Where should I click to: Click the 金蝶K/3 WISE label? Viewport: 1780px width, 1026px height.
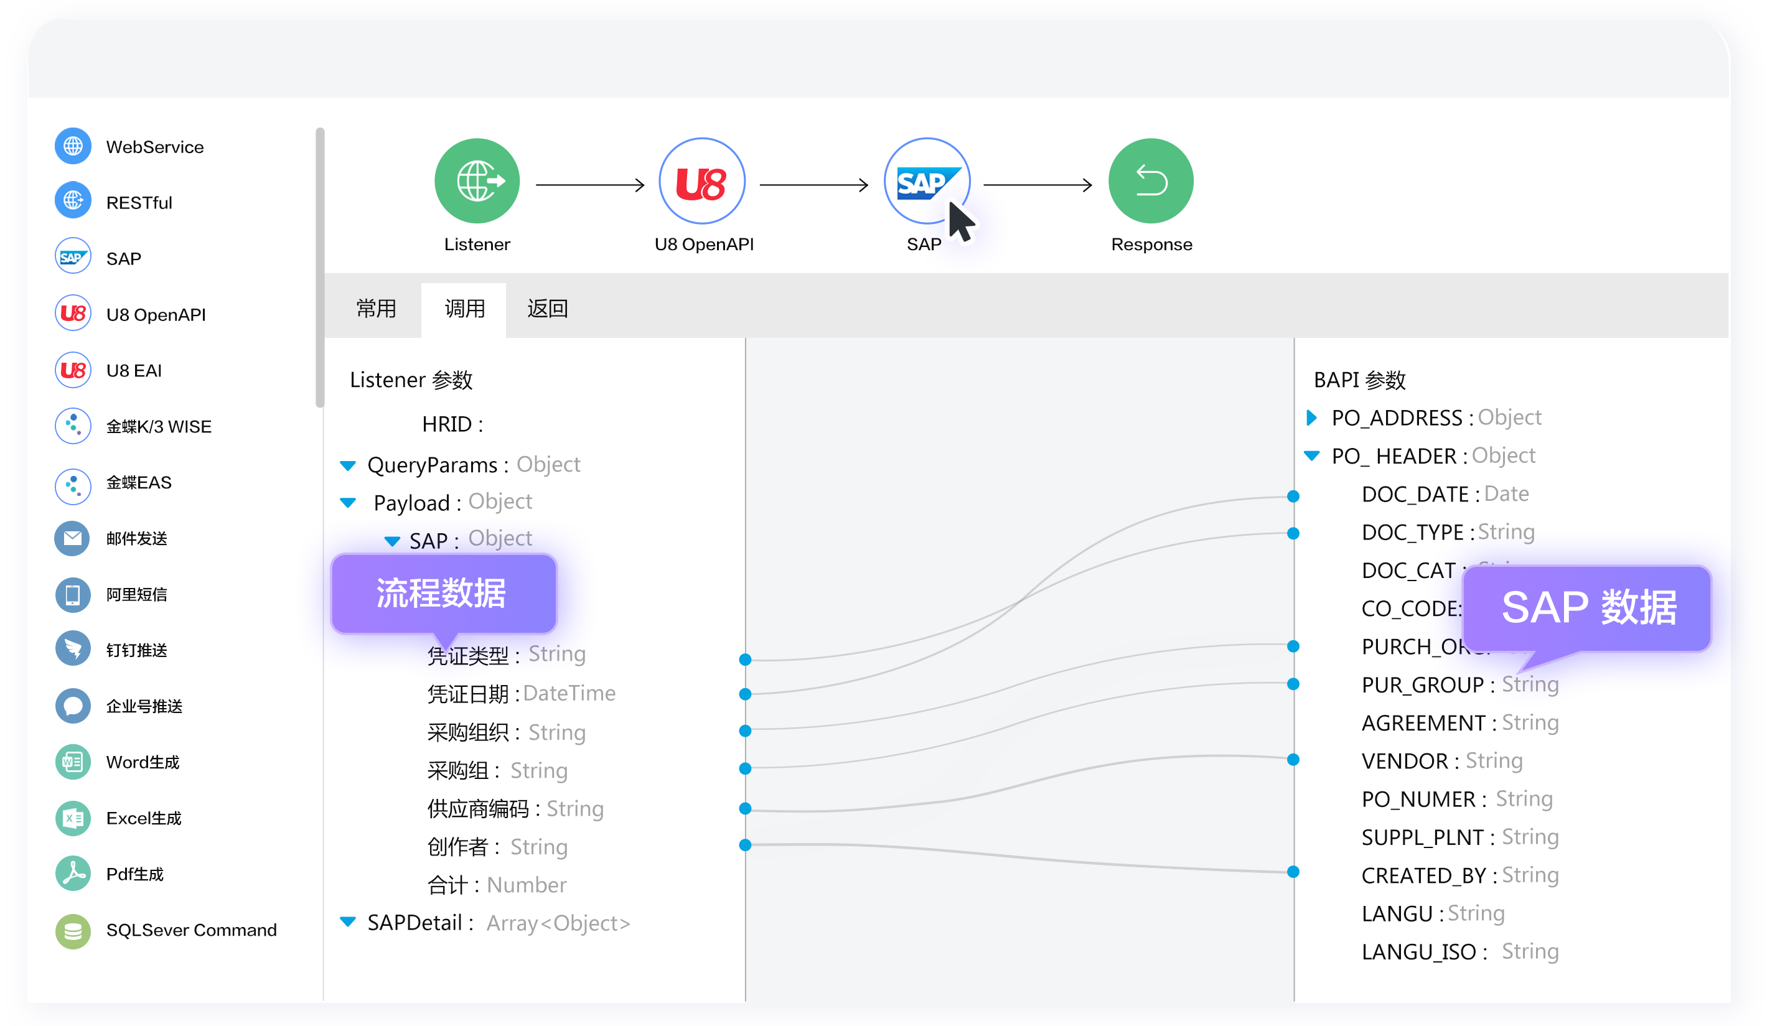click(159, 426)
